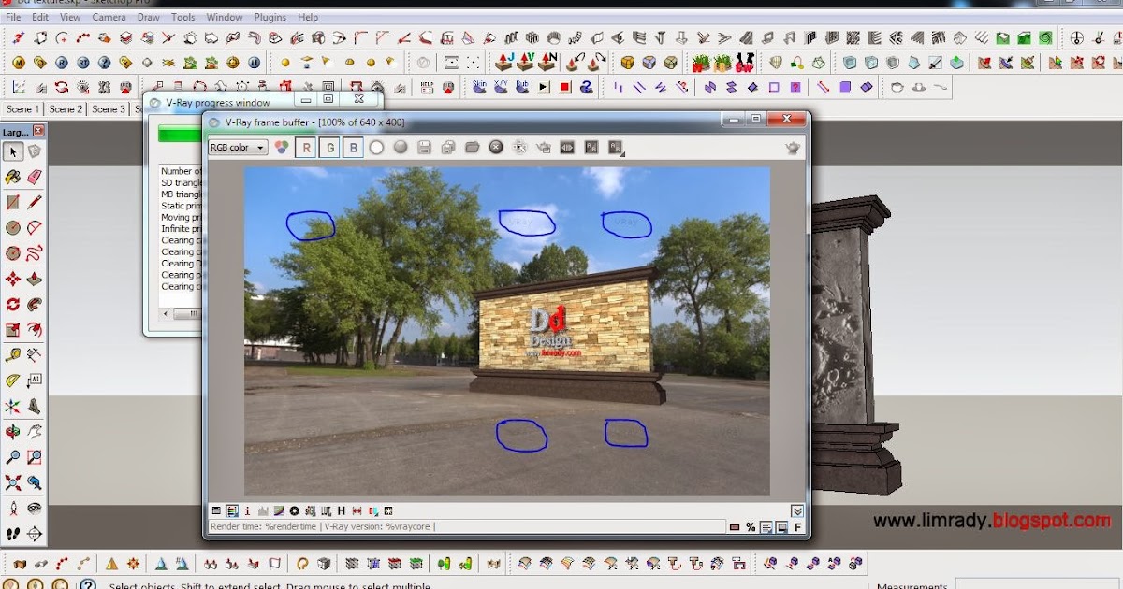Activate the Orbit camera tool
The height and width of the screenshot is (589, 1123).
13,432
